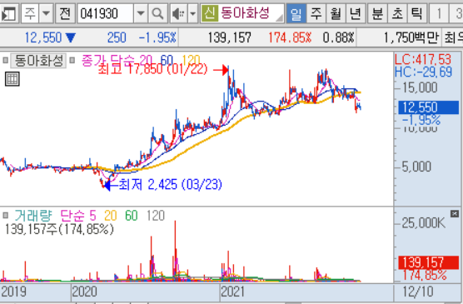Click the 12/10 date label
This screenshot has width=463, height=304.
coord(418,292)
